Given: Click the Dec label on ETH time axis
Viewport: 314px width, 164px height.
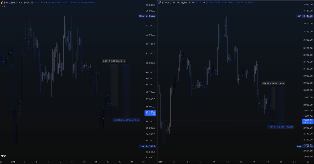Looking at the screenshot, I should [x=160, y=162].
